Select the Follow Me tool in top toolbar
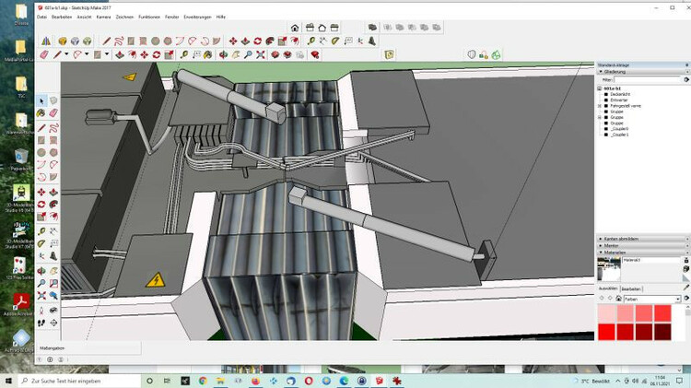The width and height of the screenshot is (691, 388). pos(270,41)
